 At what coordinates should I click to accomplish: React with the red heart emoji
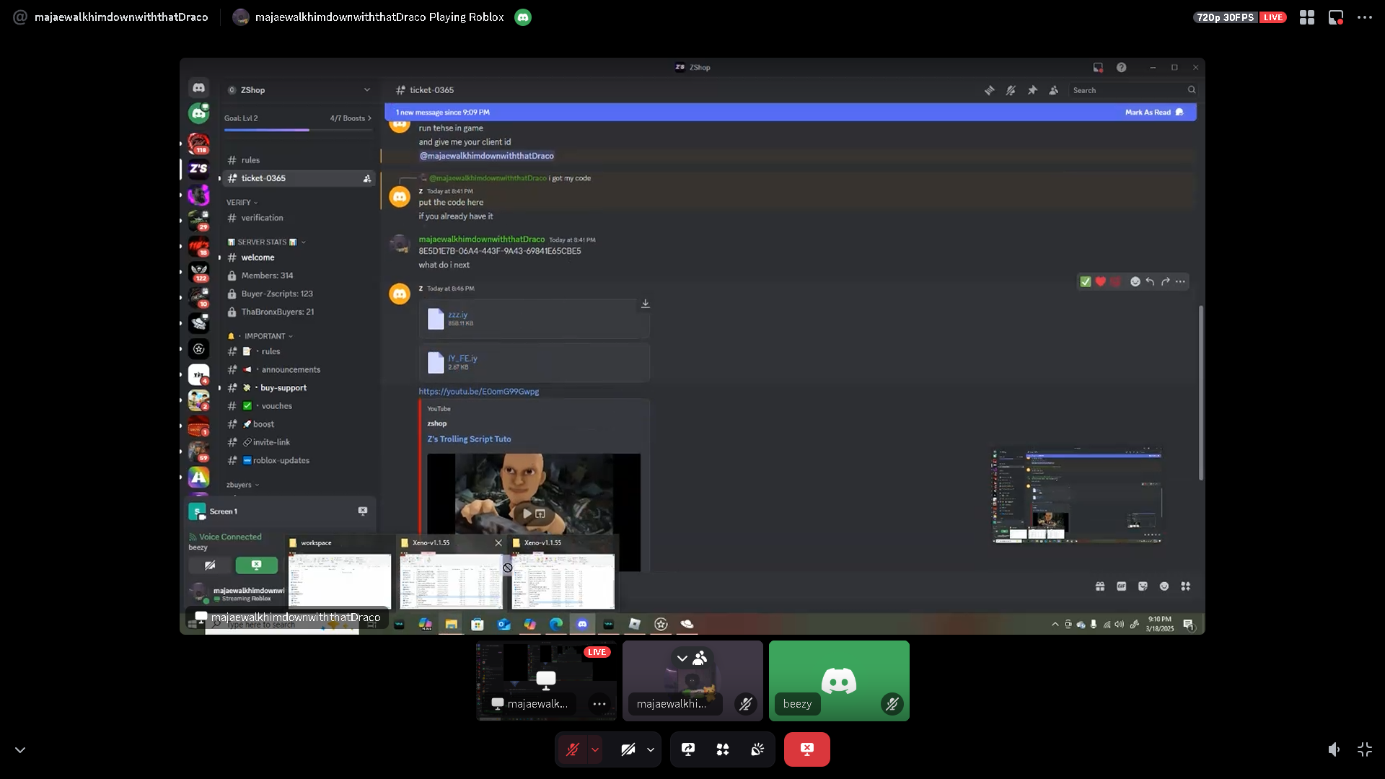(x=1101, y=282)
